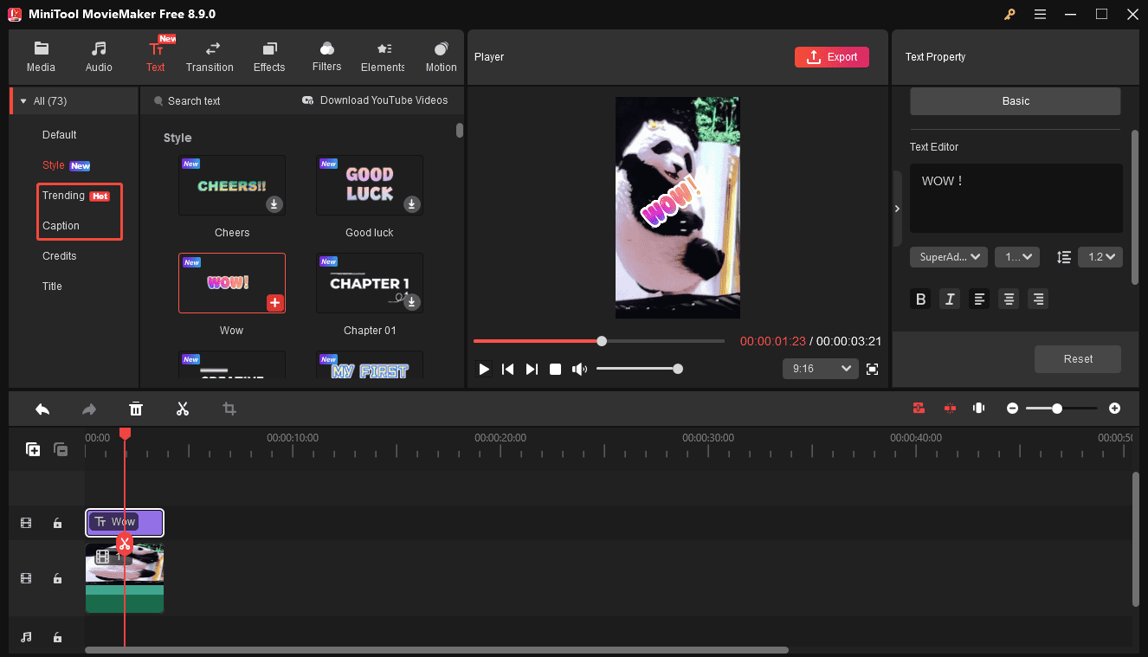This screenshot has height=657, width=1148.
Task: Download the Cheers text style
Action: tap(274, 204)
